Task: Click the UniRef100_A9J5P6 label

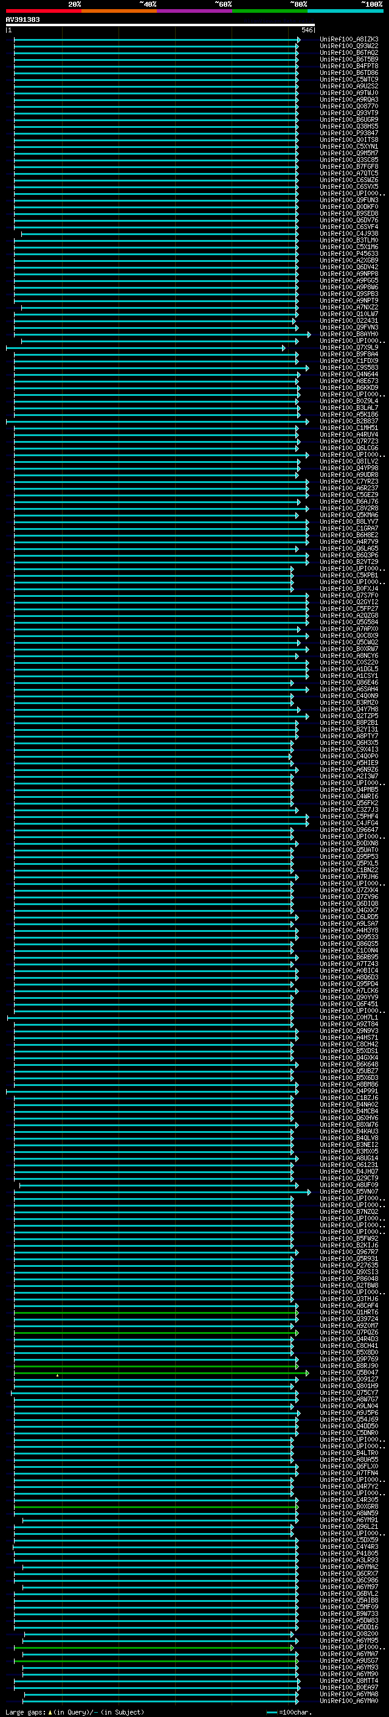Action: click(x=348, y=1413)
